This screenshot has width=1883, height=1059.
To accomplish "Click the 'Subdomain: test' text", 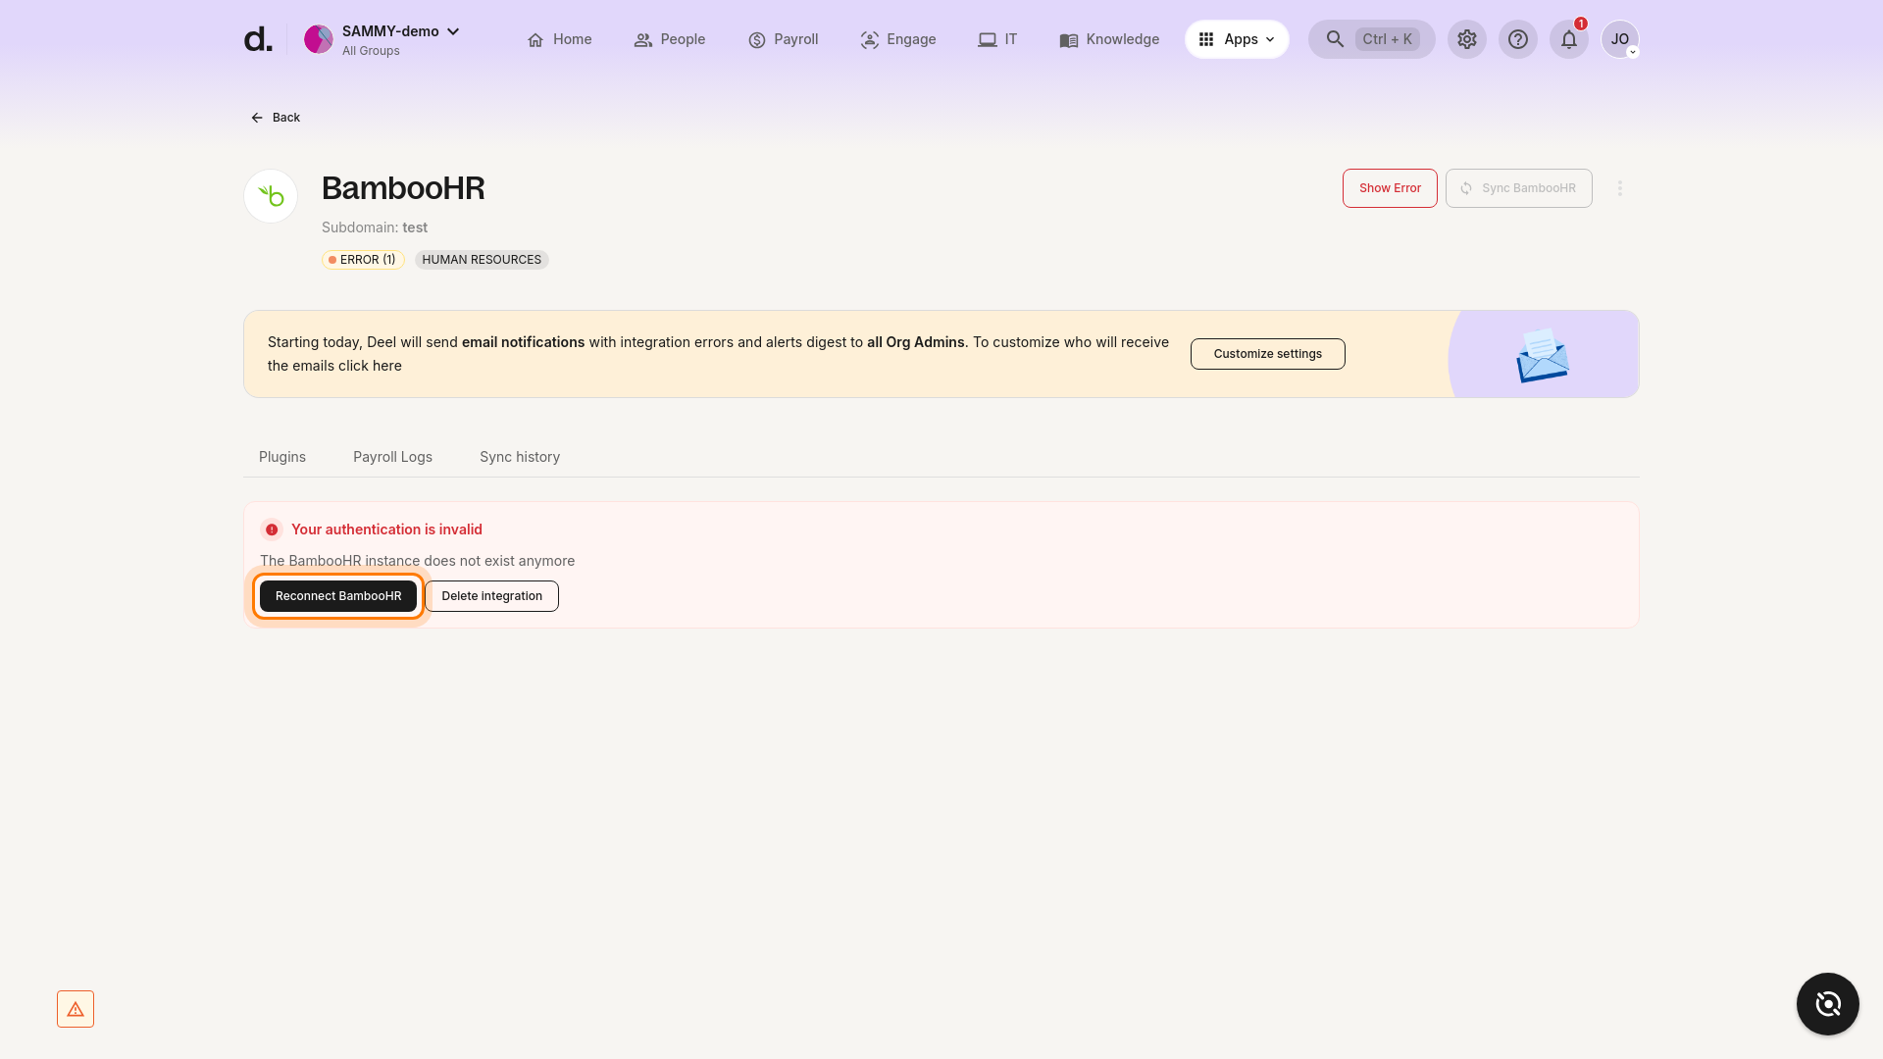I will [375, 227].
